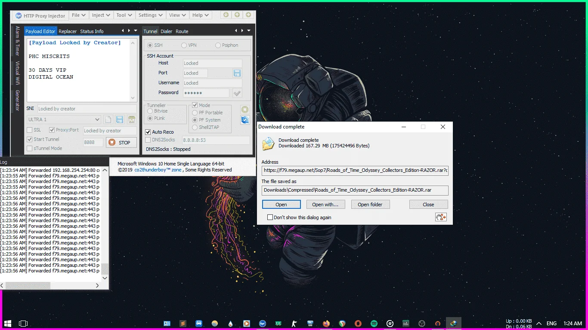Screen dimensions: 588x330
Task: Open the Windows Start menu
Action: point(8,323)
